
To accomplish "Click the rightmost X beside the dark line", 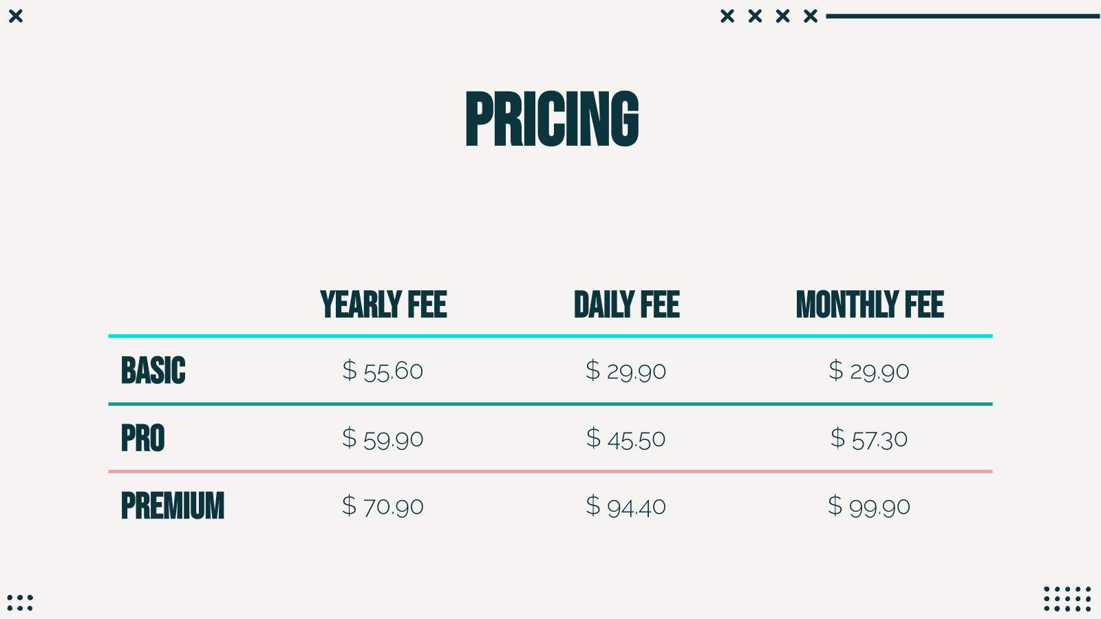I will click(x=811, y=16).
